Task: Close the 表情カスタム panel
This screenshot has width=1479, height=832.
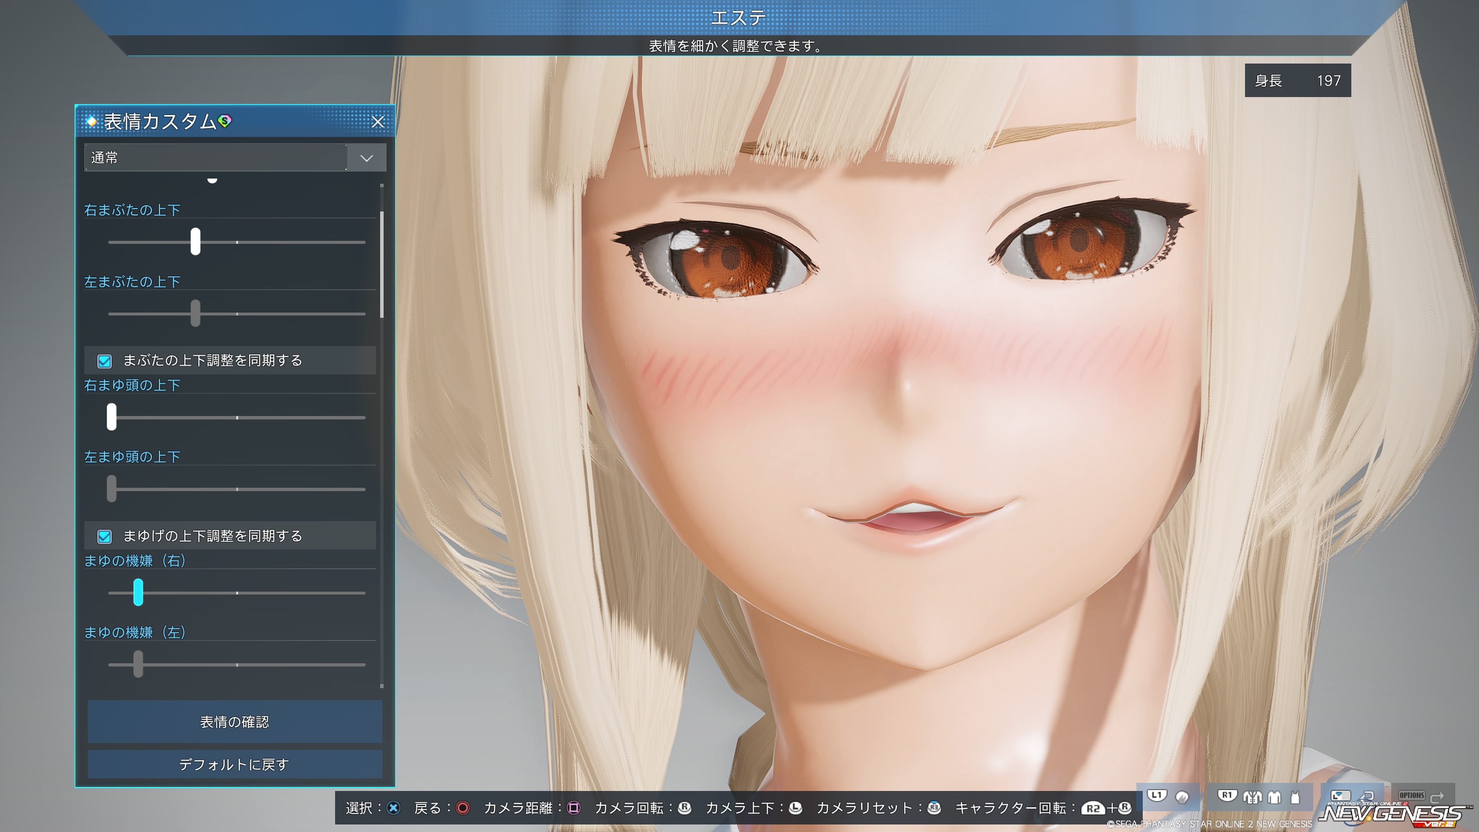Action: 377,122
